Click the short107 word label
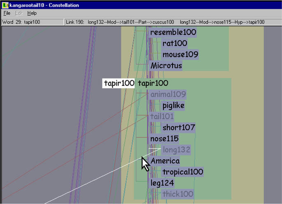Screen dimensions: 282x204 pyautogui.click(x=179, y=128)
